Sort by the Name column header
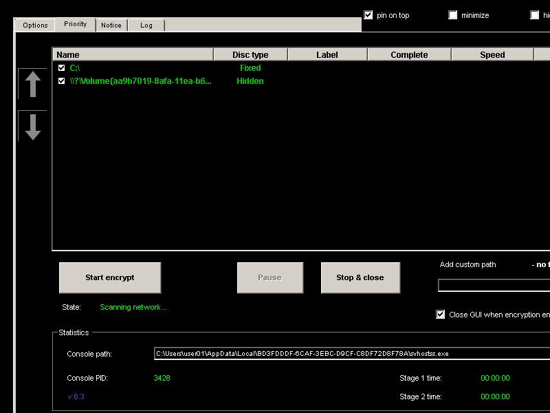The image size is (550, 413). click(133, 55)
